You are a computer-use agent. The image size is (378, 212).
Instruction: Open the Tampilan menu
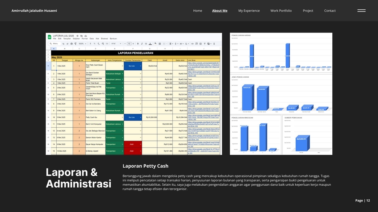pyautogui.click(x=67, y=38)
